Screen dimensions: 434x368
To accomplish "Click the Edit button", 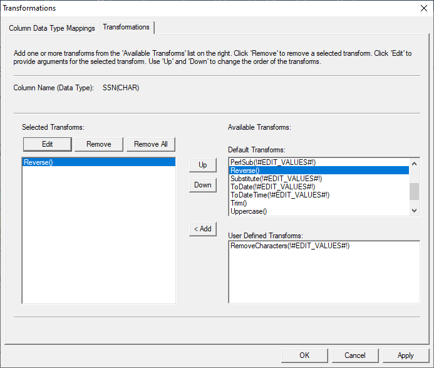I will tap(48, 144).
